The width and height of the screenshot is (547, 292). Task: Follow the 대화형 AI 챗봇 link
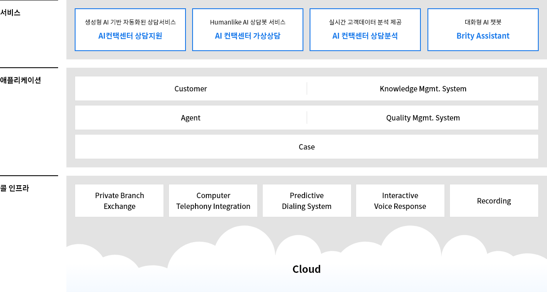pyautogui.click(x=482, y=22)
